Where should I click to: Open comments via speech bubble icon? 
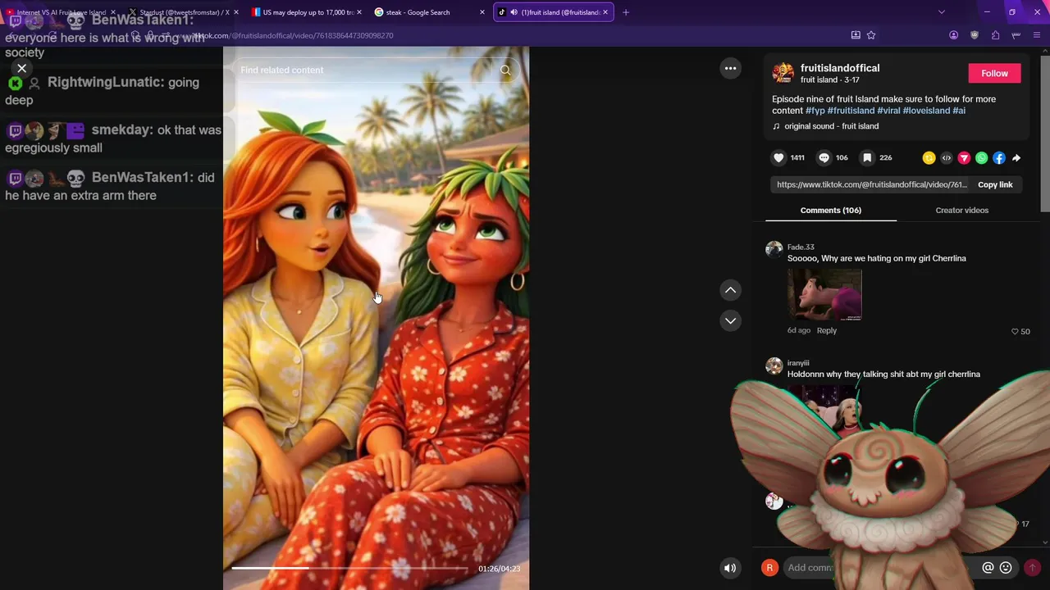pyautogui.click(x=824, y=157)
